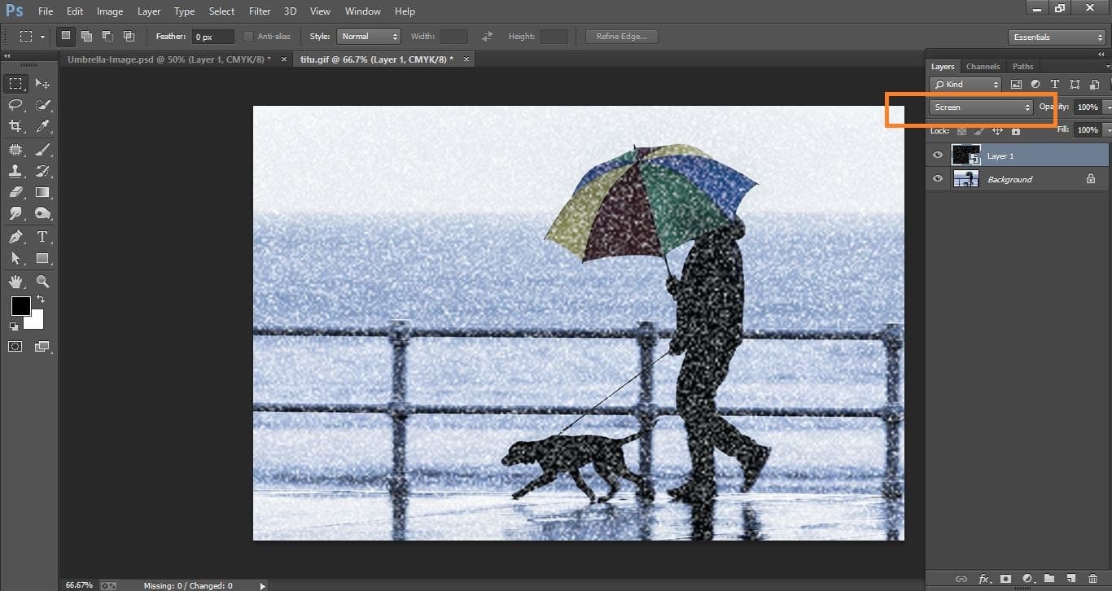The image size is (1112, 591).
Task: Switch to the Channels tab
Action: click(x=983, y=66)
